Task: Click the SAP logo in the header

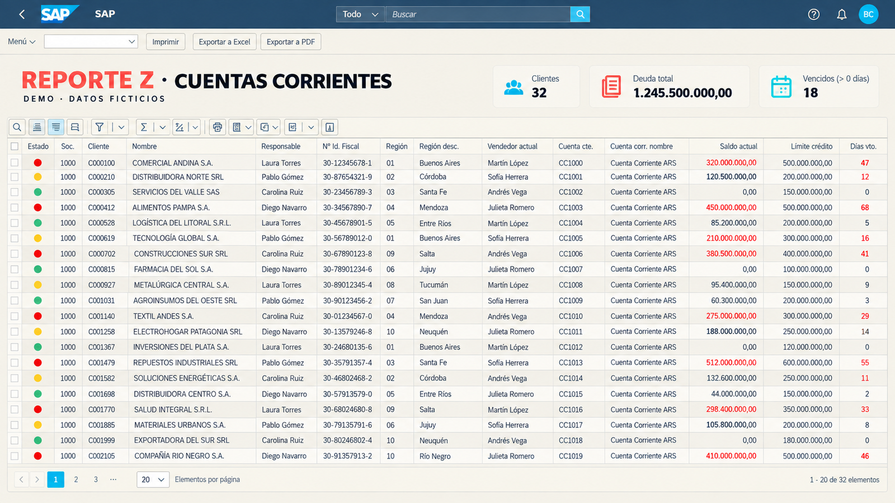Action: [59, 14]
